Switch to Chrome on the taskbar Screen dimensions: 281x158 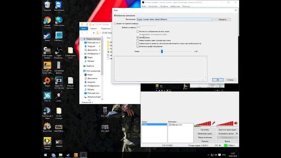53,155
